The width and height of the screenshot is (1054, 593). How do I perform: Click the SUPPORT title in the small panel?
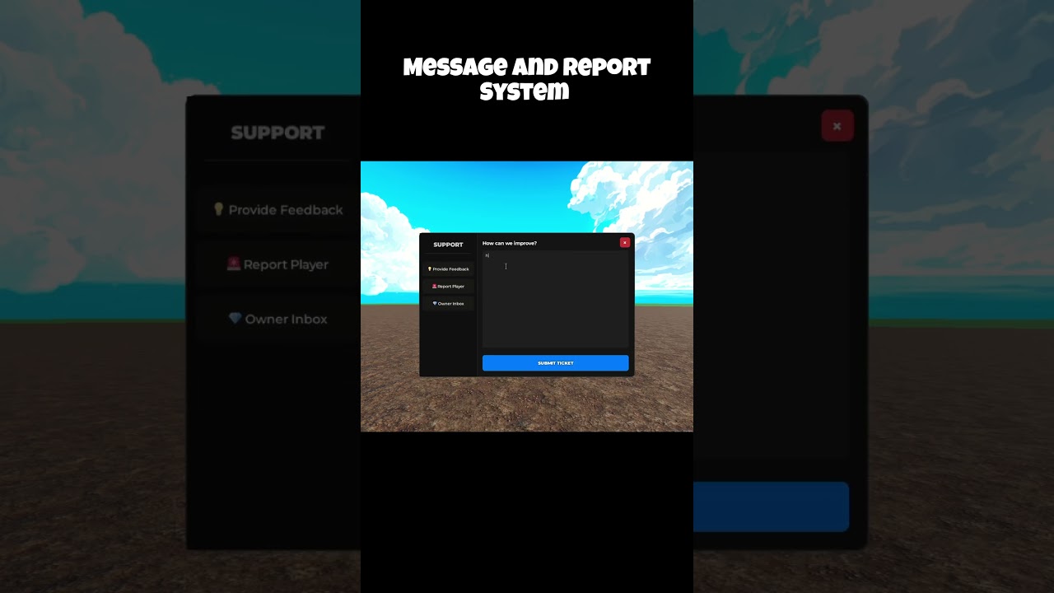448,245
